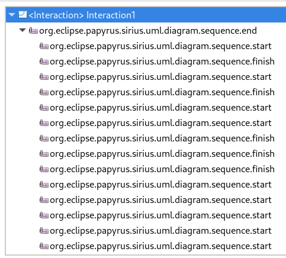Select sequence.start right after the last finish

(160, 185)
